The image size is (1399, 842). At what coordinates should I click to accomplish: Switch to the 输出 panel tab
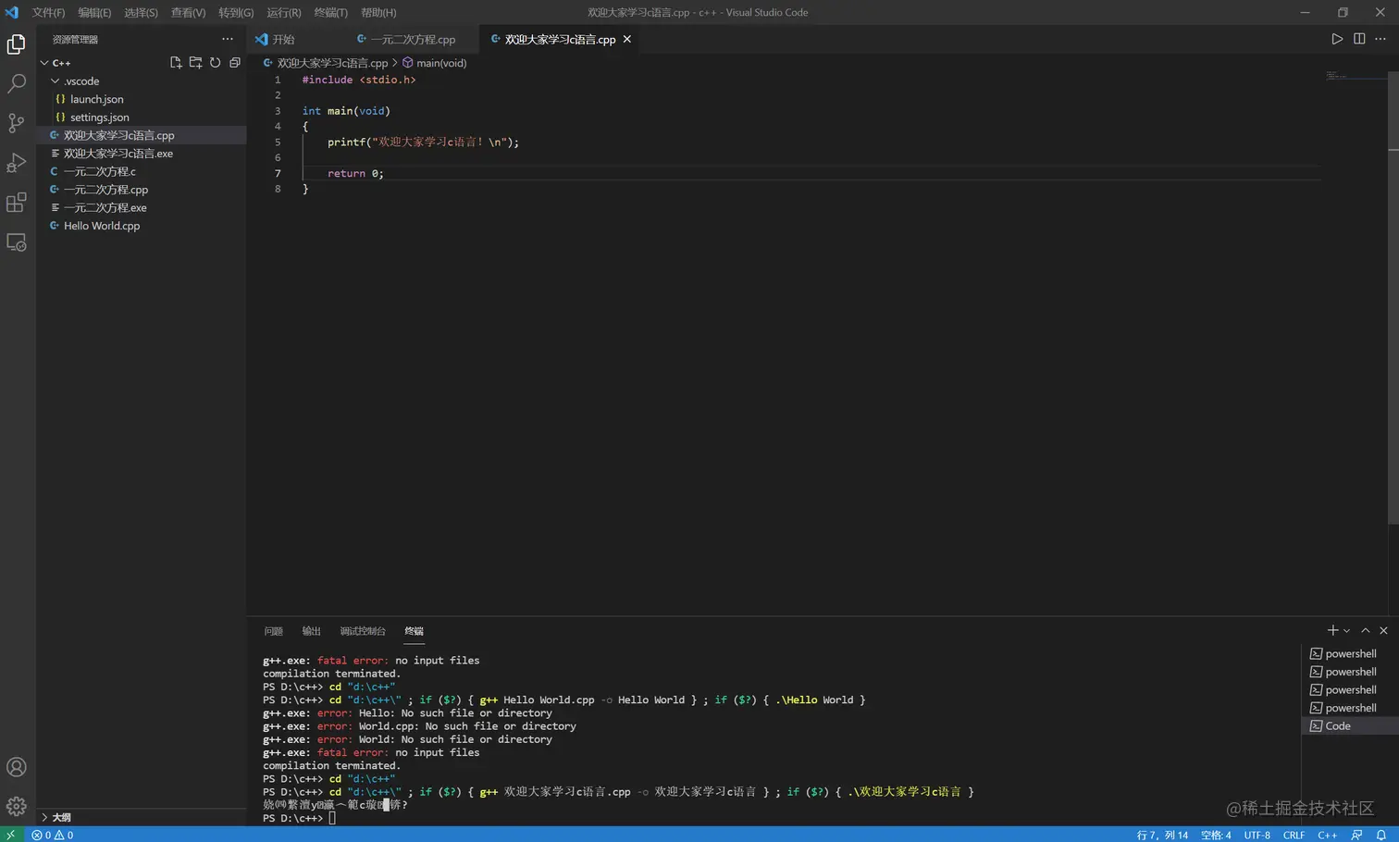[x=311, y=631]
